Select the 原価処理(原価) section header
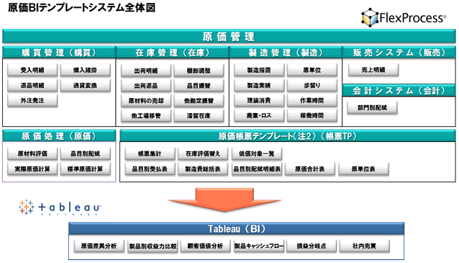 (59, 136)
